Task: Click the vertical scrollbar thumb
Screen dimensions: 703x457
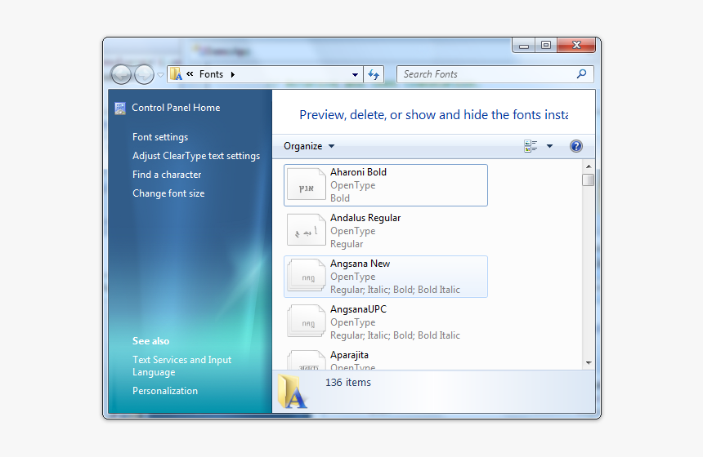Action: [589, 180]
